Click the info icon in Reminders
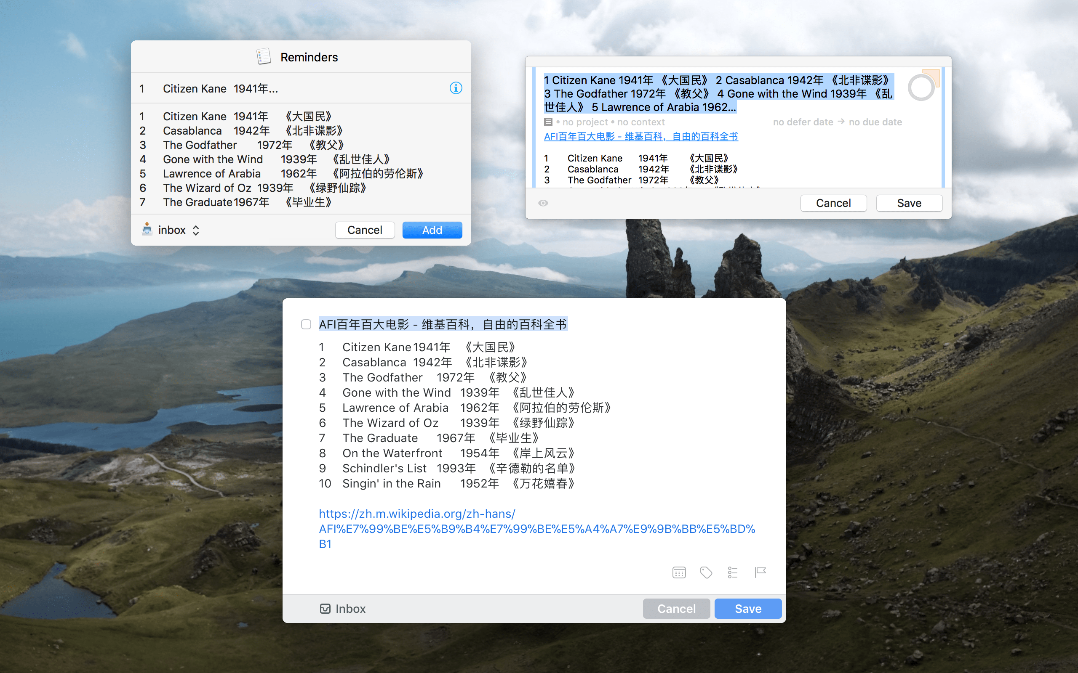 click(x=455, y=88)
